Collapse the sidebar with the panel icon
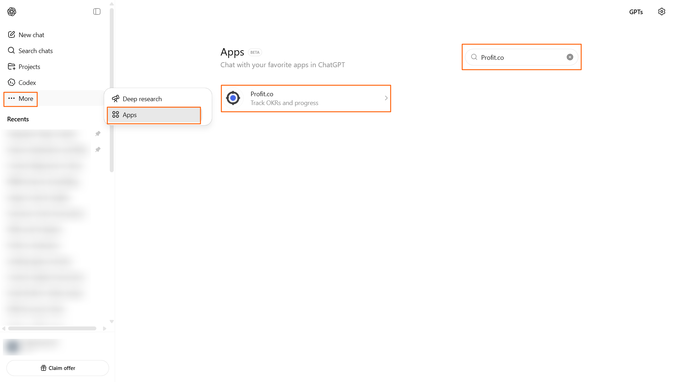The image size is (680, 382). (97, 12)
